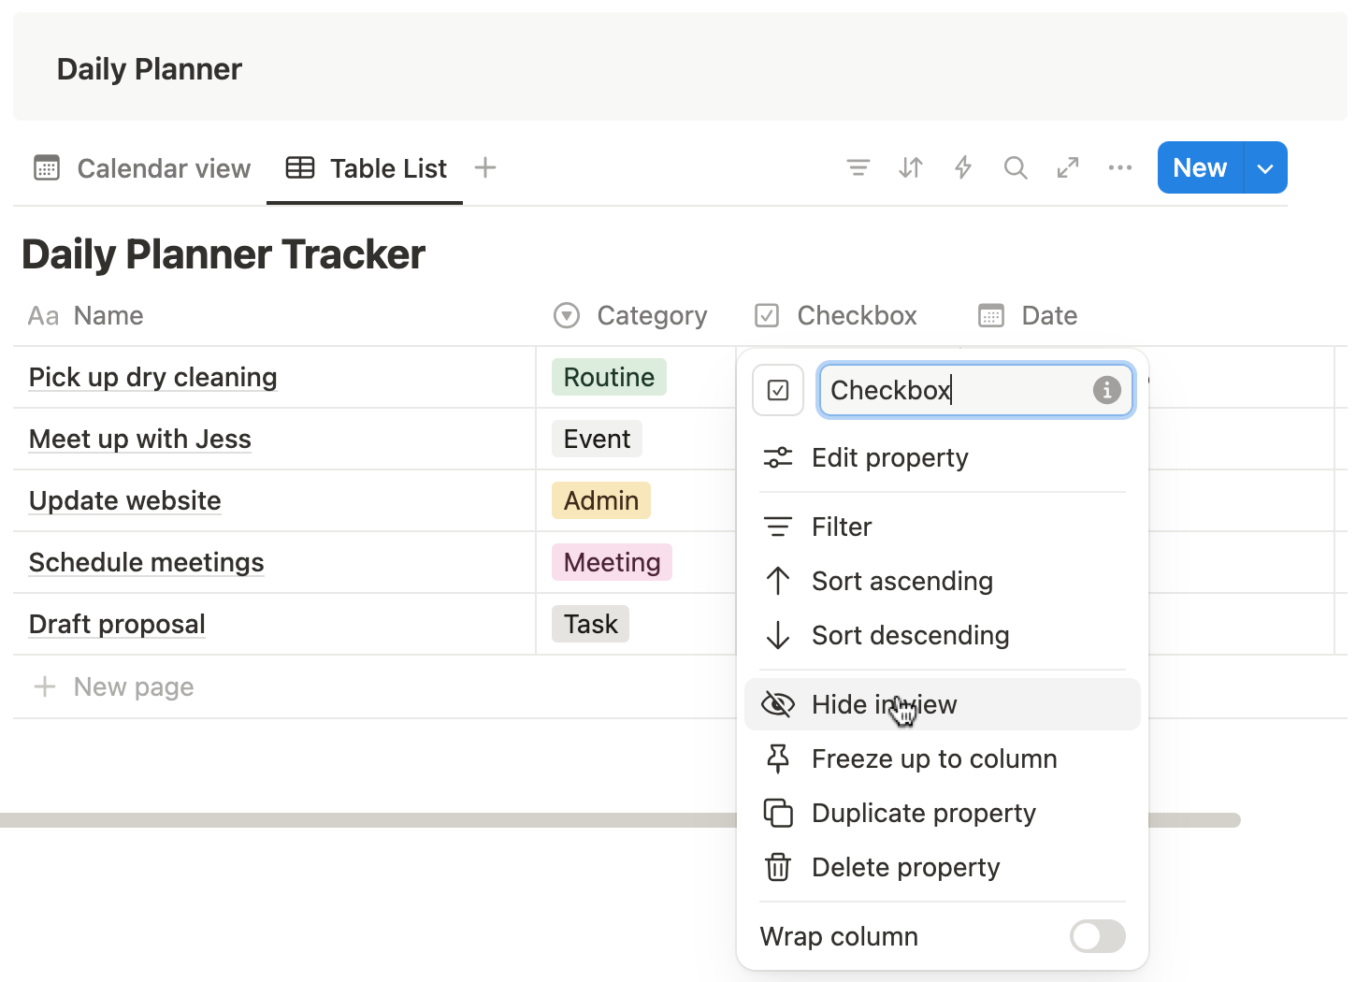Open the Schedule meetings page

(147, 562)
